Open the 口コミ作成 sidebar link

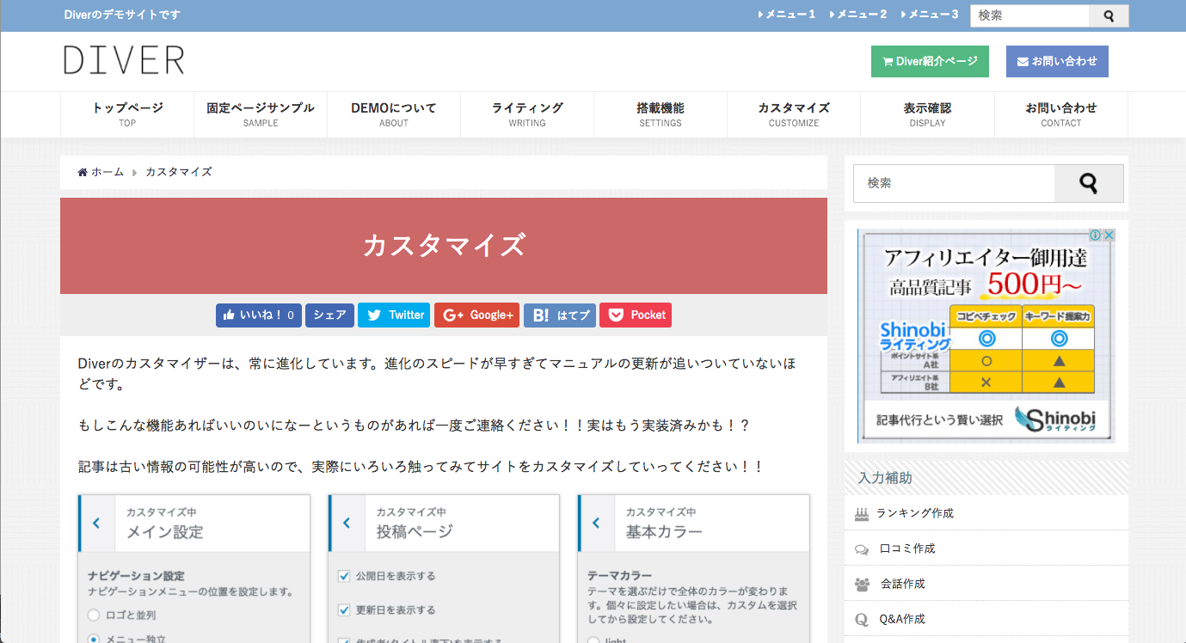[907, 548]
